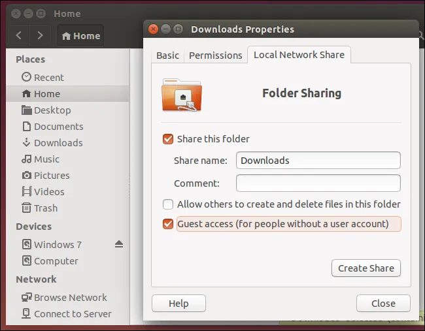
Task: Click the Computer drive icon
Action: tap(26, 261)
